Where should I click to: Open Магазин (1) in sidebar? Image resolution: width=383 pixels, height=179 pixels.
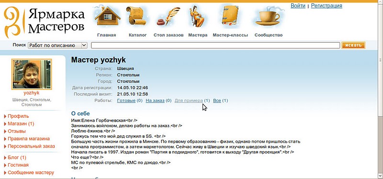point(21,124)
